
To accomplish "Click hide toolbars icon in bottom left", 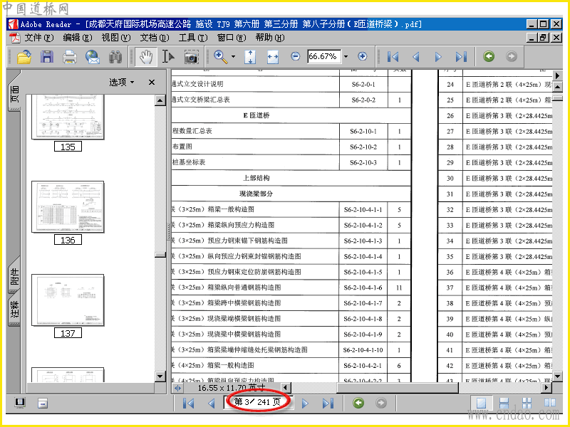I will pos(43,403).
